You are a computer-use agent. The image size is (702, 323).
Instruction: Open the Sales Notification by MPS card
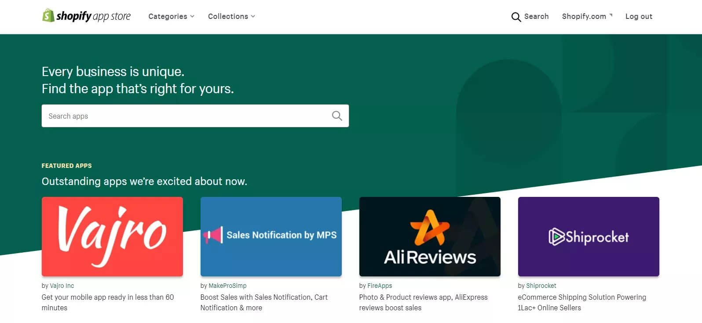point(271,236)
